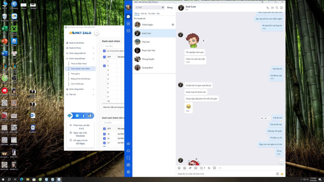Open Zalo settings gear in sidebar

128,172
